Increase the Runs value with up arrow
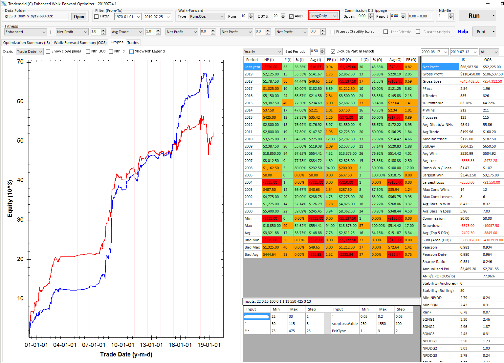The height and width of the screenshot is (363, 504). point(251,15)
